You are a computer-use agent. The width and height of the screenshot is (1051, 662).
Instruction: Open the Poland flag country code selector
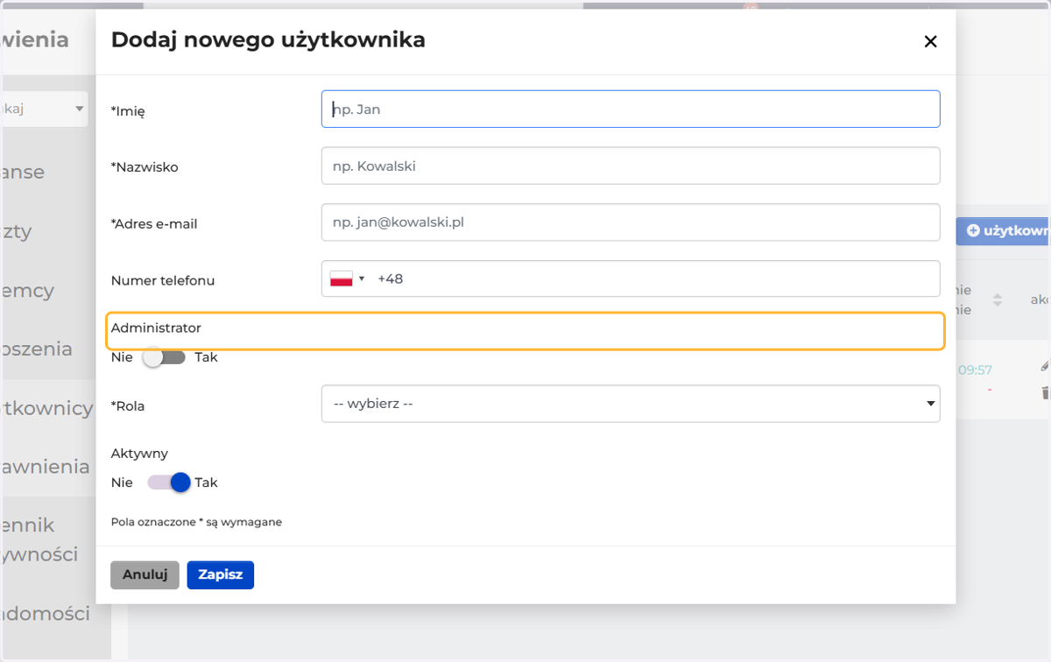tap(347, 278)
